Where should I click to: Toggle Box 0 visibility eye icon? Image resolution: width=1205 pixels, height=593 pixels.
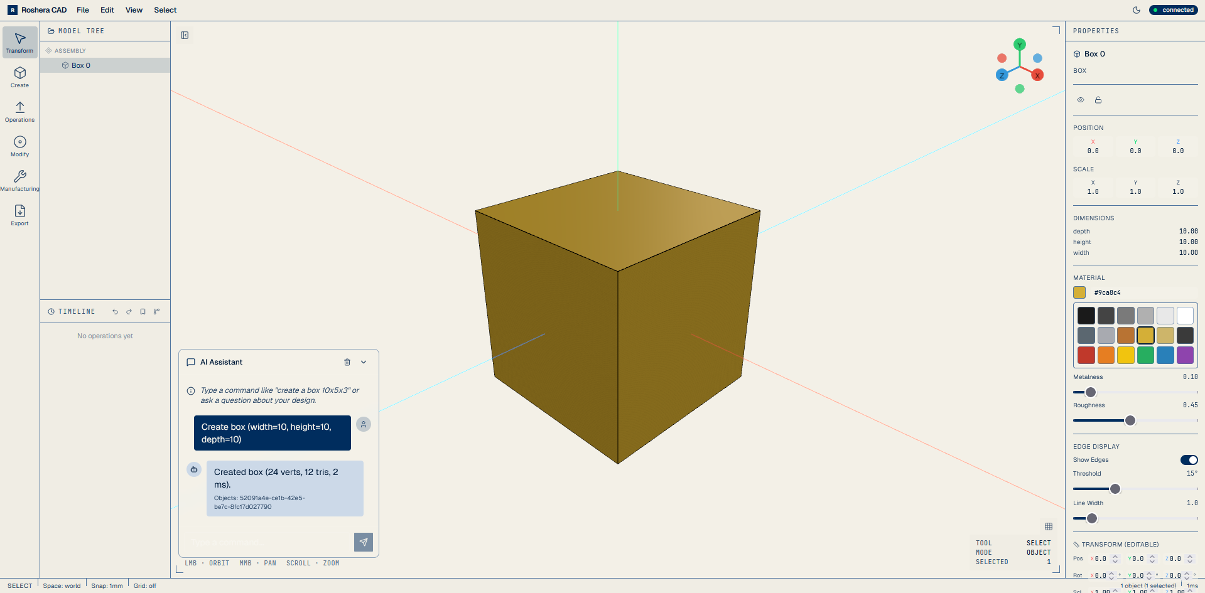coord(1081,100)
